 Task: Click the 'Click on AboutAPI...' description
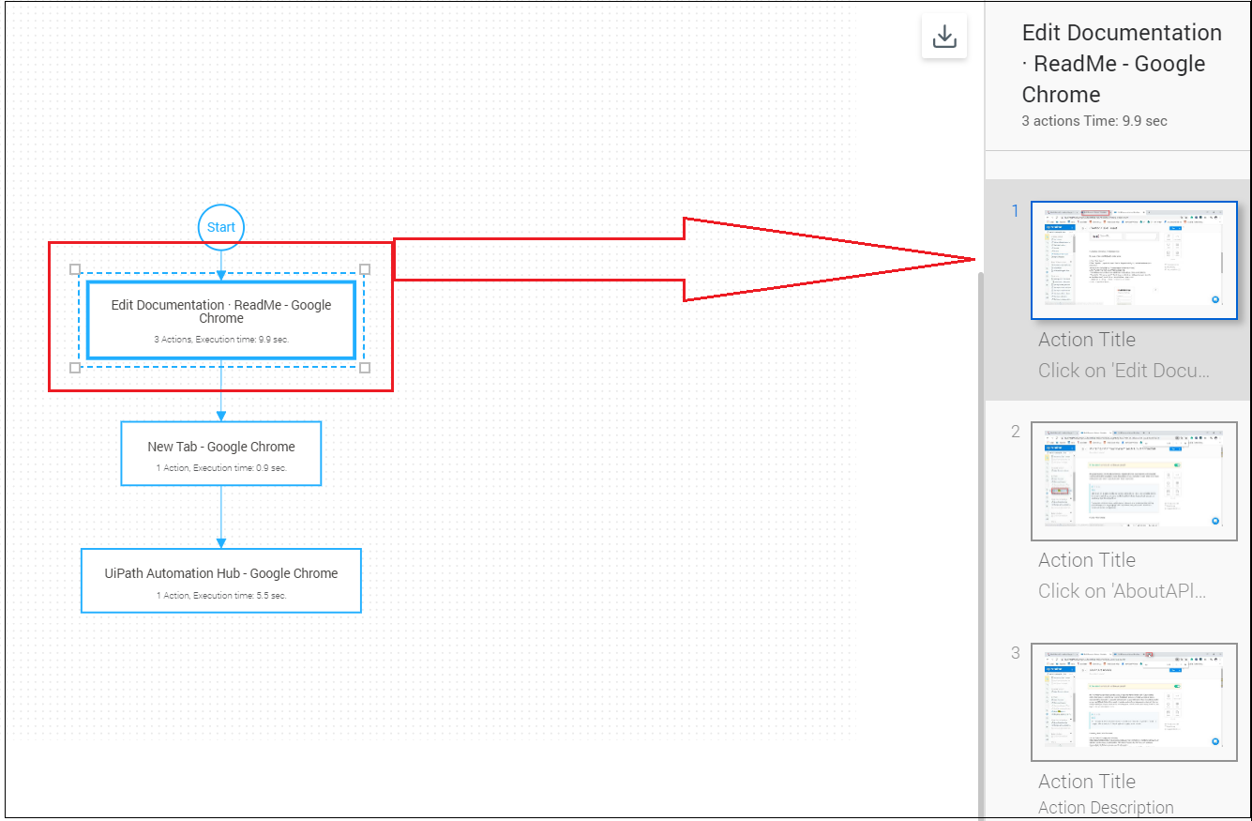pos(1122,591)
